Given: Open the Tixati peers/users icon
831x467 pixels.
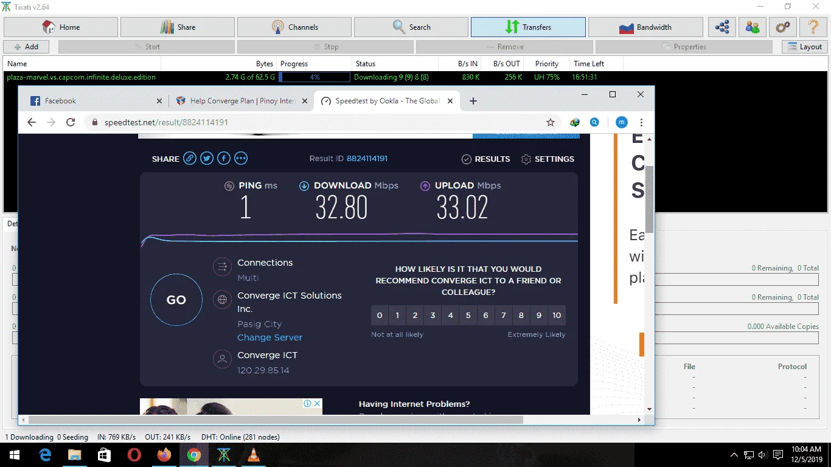Looking at the screenshot, I should pyautogui.click(x=753, y=27).
